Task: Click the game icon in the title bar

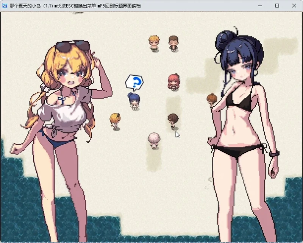Action: 5,6
